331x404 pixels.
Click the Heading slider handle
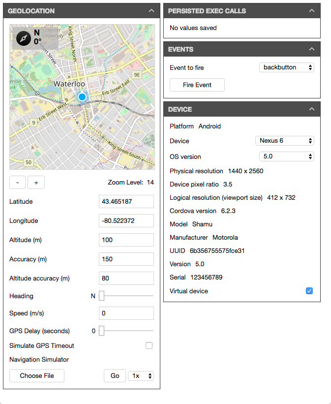[x=102, y=296]
